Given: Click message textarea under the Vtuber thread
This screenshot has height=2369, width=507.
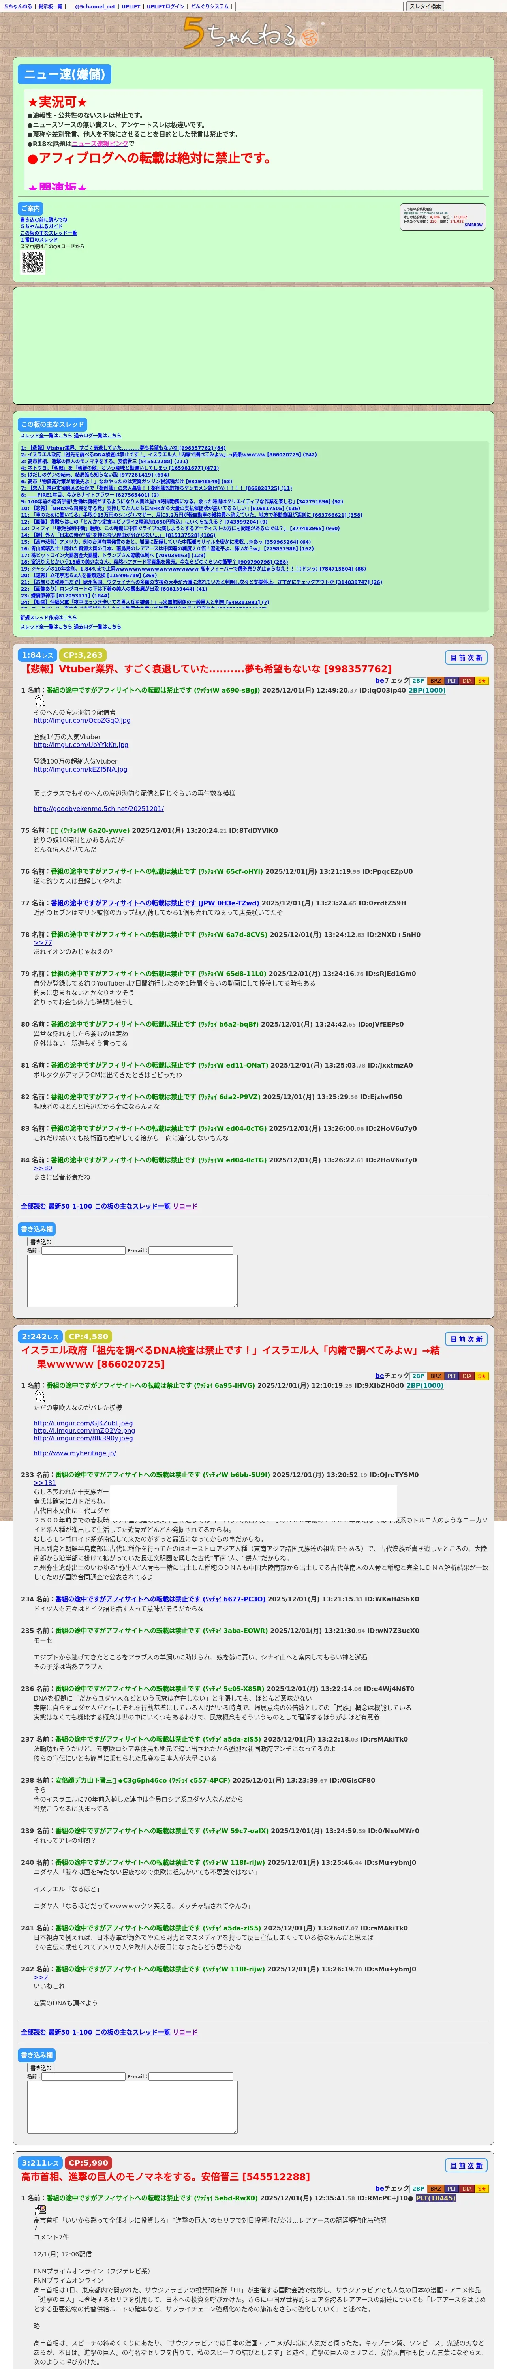Looking at the screenshot, I should coord(133,1281).
